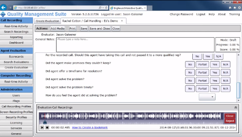Click red Close button in recordings panel
This screenshot has width=242, height=137.
[x=230, y=116]
